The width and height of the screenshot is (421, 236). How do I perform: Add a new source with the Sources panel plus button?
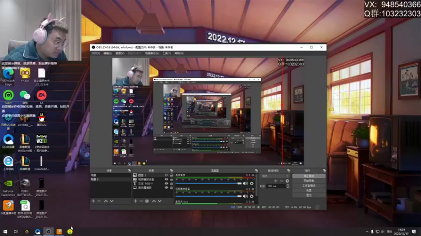click(135, 201)
